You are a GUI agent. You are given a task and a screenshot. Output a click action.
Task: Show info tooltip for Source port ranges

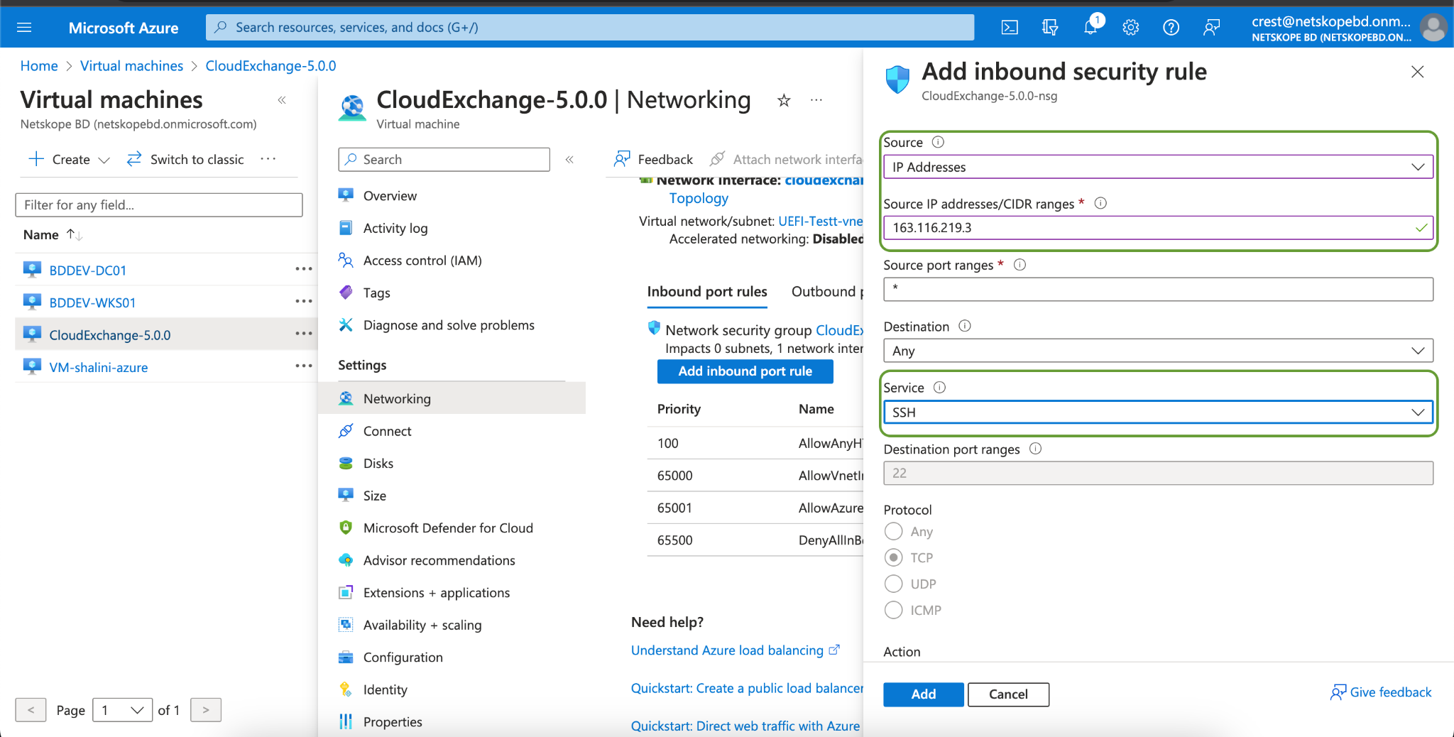click(x=1020, y=265)
